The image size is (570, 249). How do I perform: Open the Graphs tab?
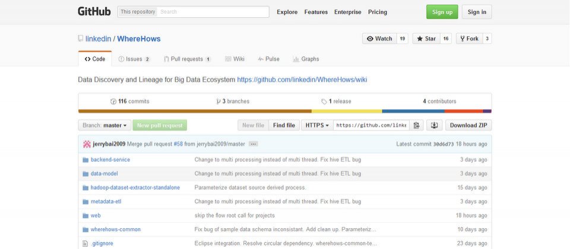[306, 59]
